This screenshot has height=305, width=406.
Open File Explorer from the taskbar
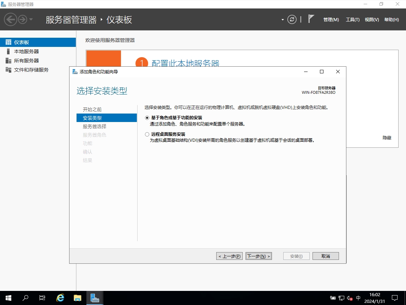pos(77,298)
